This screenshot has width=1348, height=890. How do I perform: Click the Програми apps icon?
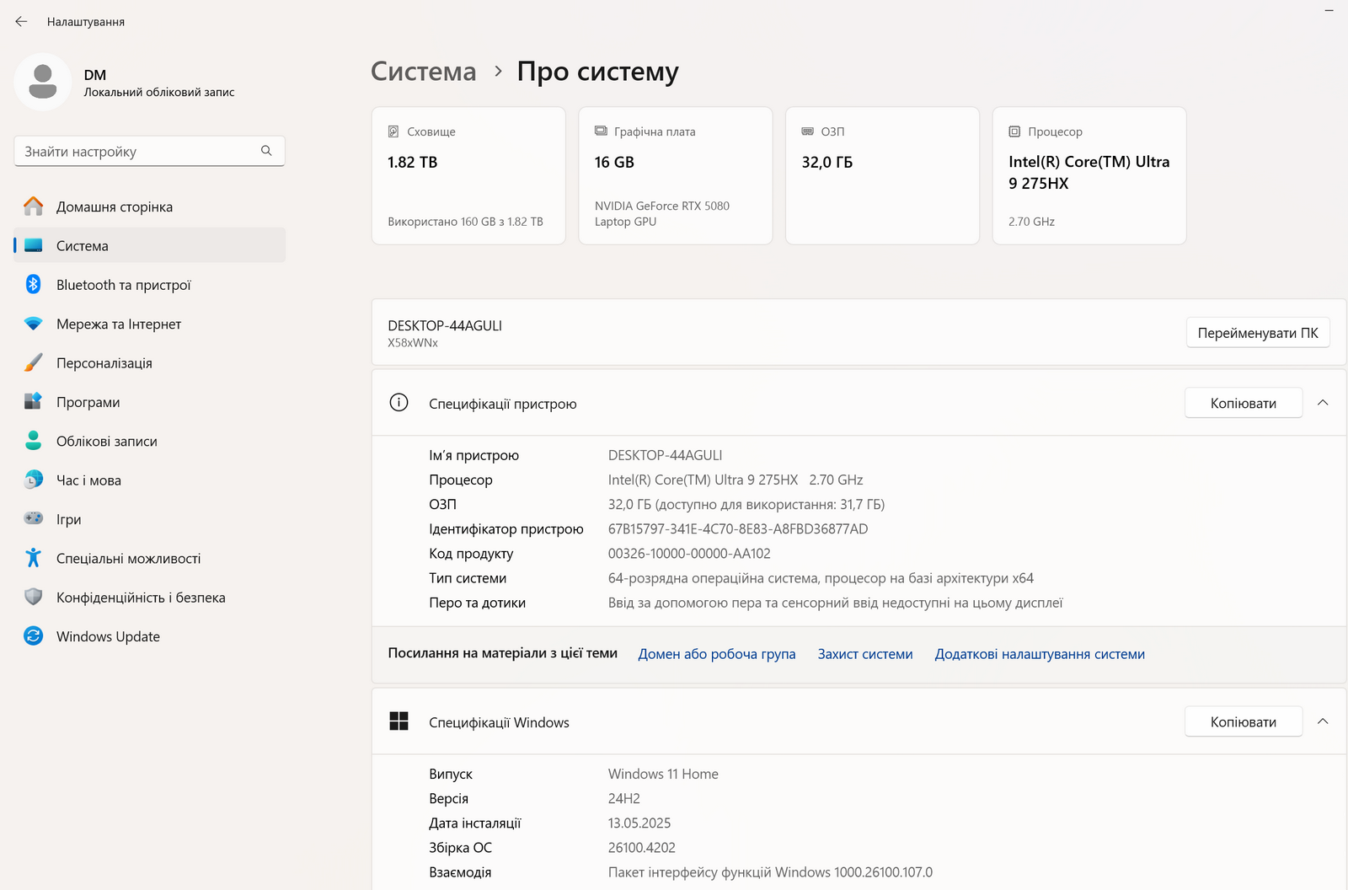click(34, 402)
